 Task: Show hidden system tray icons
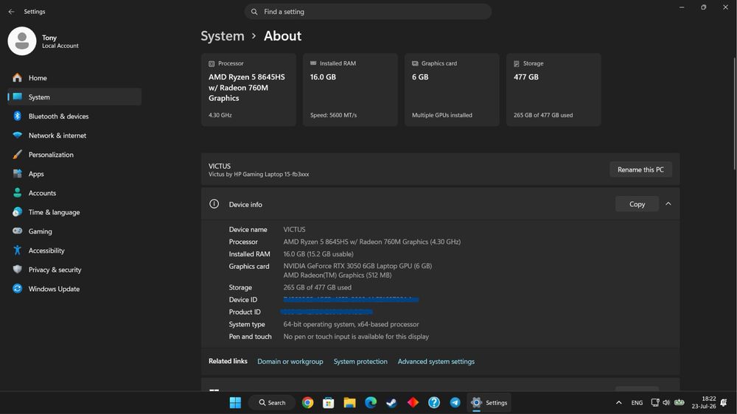(619, 403)
